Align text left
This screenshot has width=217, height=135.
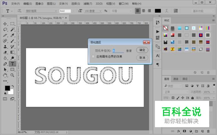pyautogui.click(x=138, y=11)
